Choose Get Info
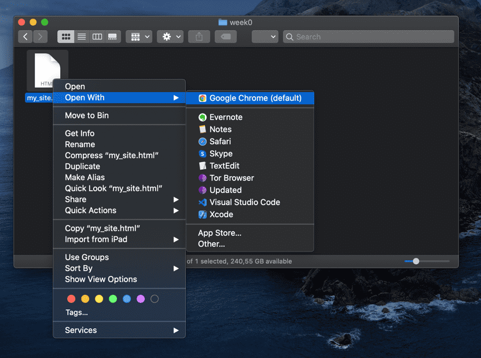Image resolution: width=481 pixels, height=358 pixels. point(119,133)
